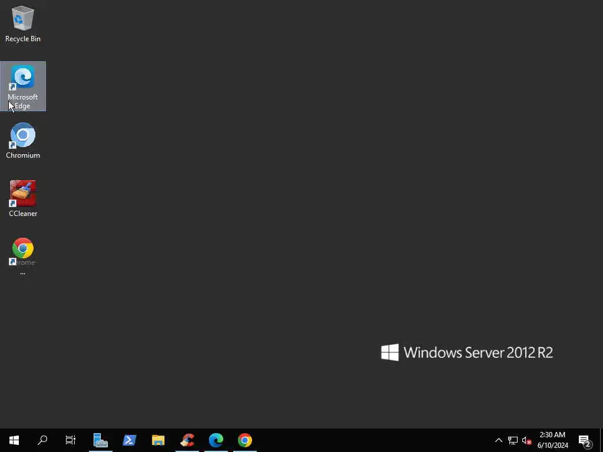
Task: Select the CCleaner desktop shortcut
Action: (23, 199)
